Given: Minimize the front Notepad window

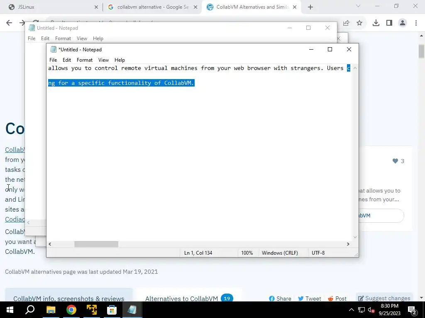Looking at the screenshot, I should pos(311,49).
